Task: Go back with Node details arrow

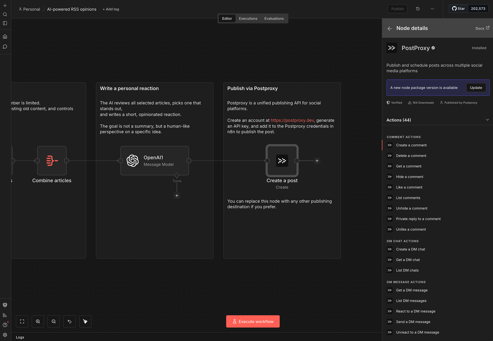Action: [x=390, y=28]
